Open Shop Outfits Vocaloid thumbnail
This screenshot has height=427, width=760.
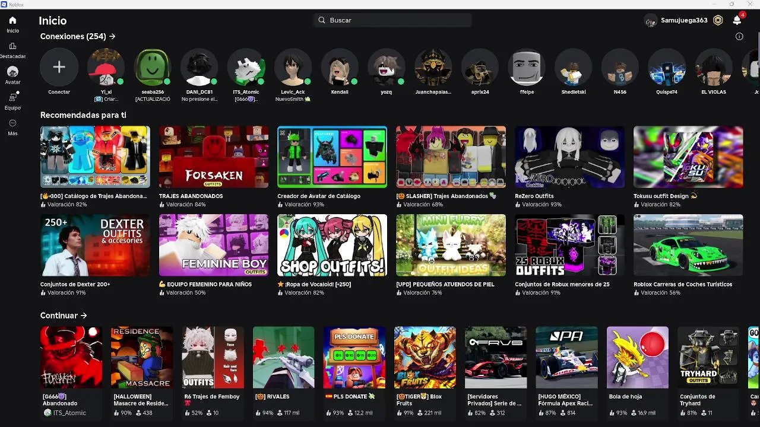pos(332,245)
